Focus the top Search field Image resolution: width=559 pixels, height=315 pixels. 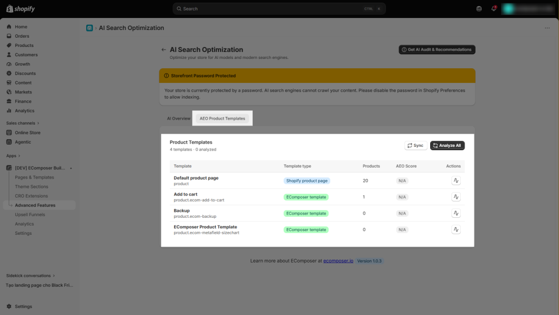[x=279, y=9]
